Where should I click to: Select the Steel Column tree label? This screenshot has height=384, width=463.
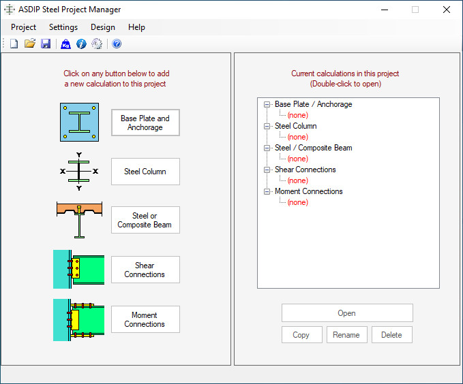pyautogui.click(x=295, y=126)
